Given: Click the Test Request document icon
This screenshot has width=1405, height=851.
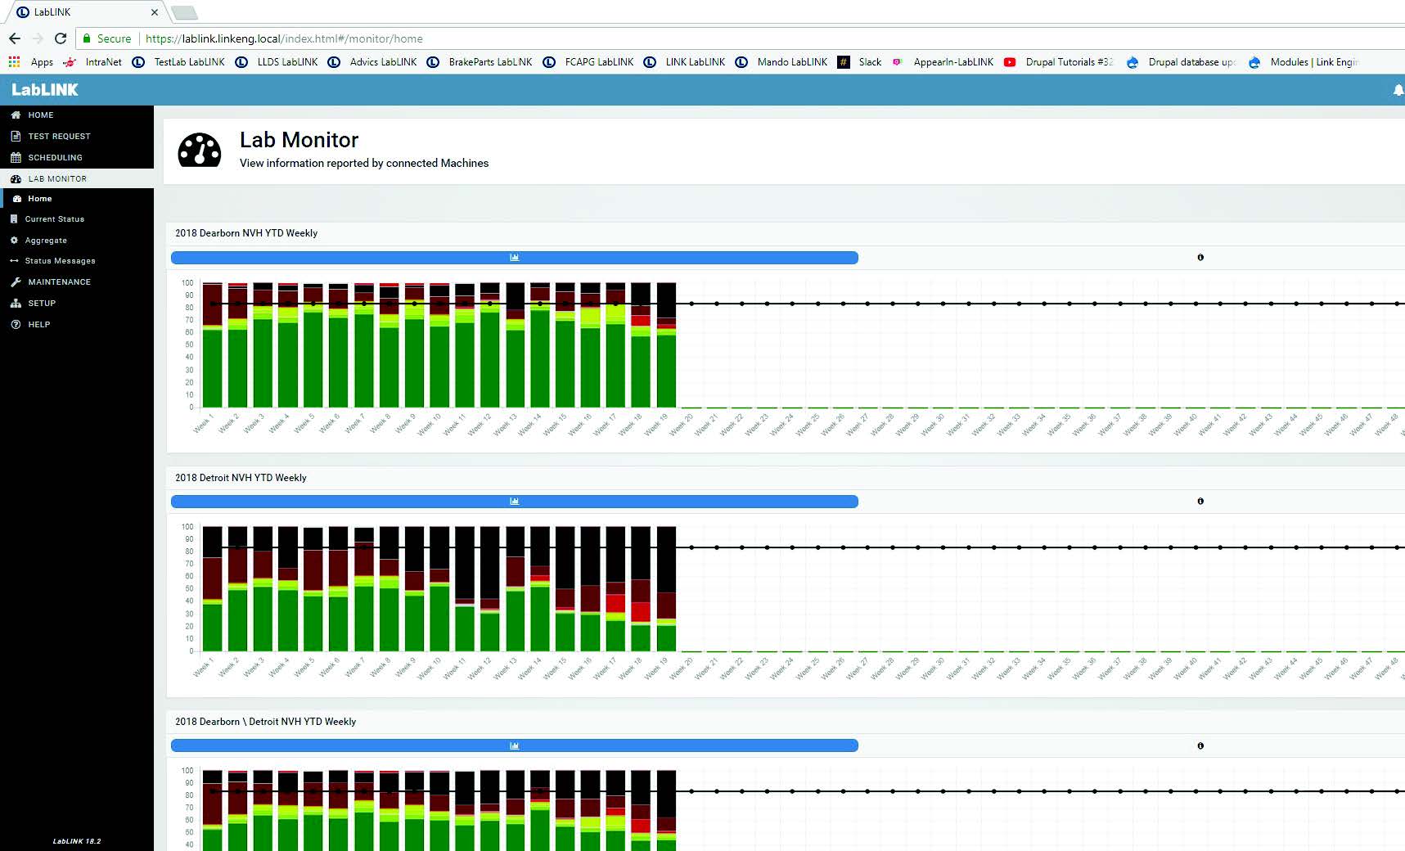Looking at the screenshot, I should click(x=16, y=136).
